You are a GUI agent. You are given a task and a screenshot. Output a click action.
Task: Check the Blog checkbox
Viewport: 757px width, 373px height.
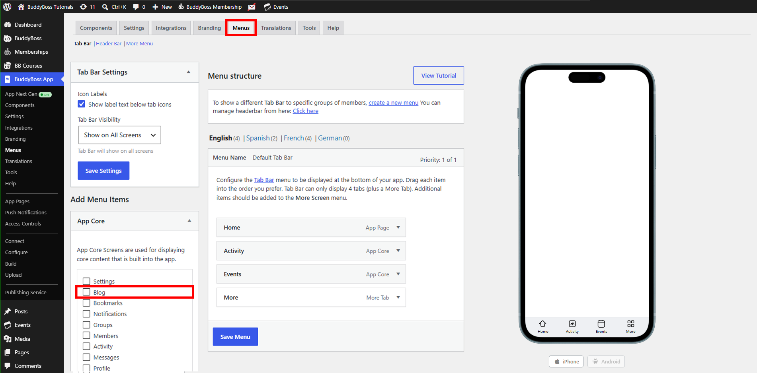86,292
